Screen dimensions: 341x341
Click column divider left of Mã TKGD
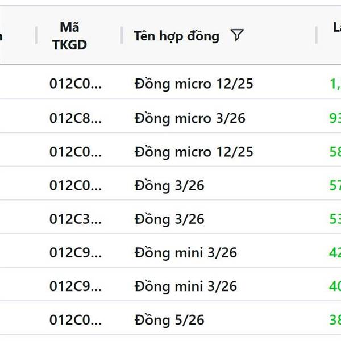[x=37, y=35]
